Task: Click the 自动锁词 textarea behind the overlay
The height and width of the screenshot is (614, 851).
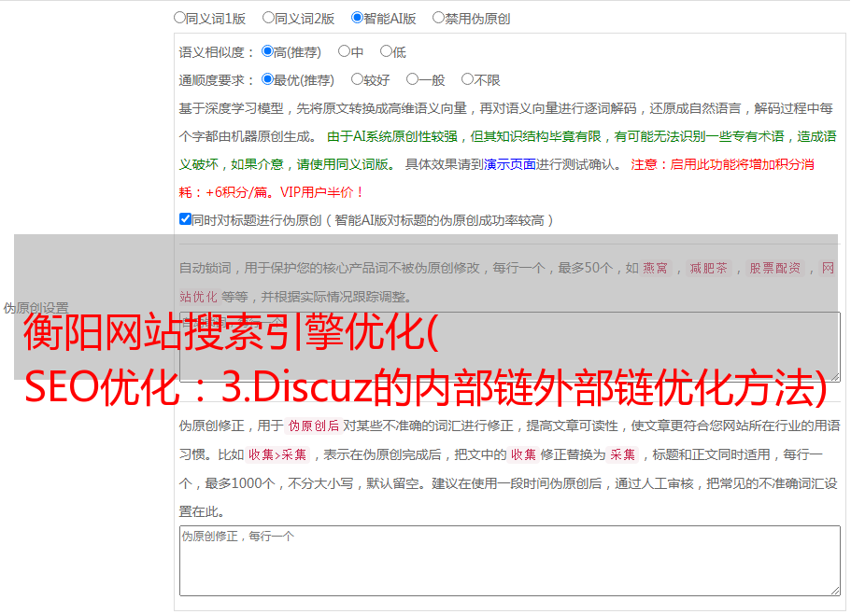Action: pos(510,347)
